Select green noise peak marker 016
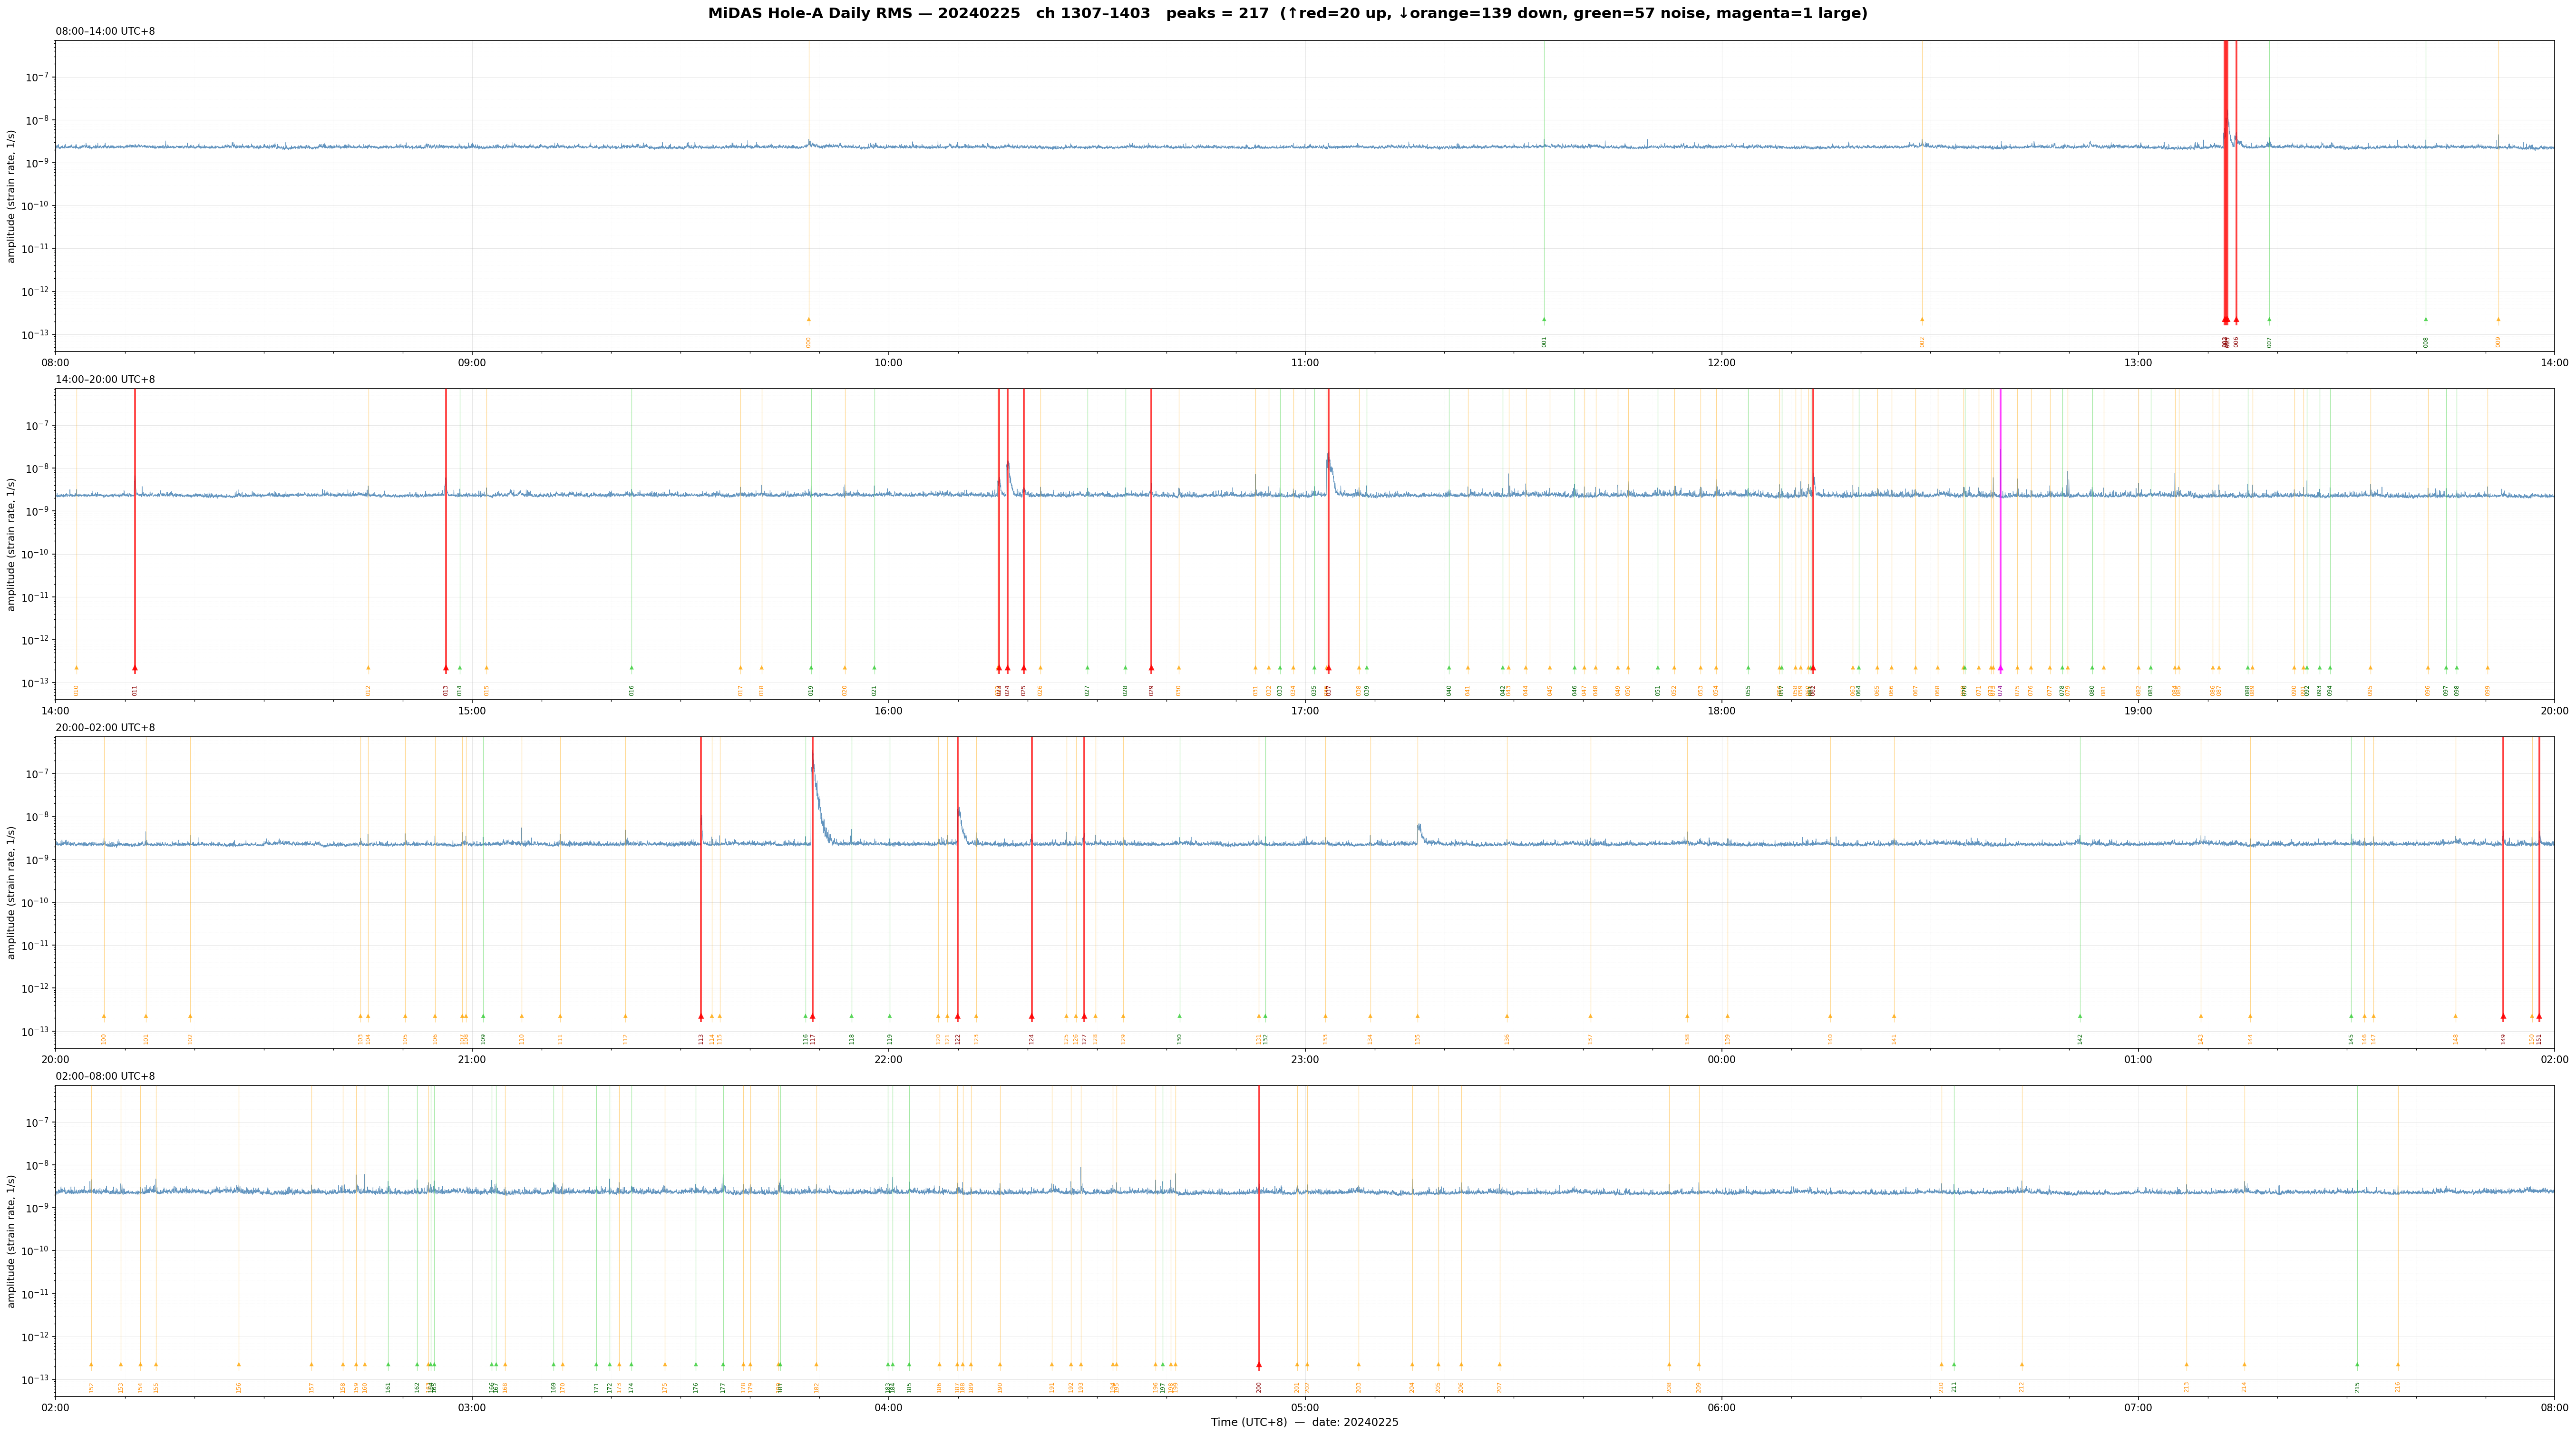The height and width of the screenshot is (1435, 2576). 632,668
